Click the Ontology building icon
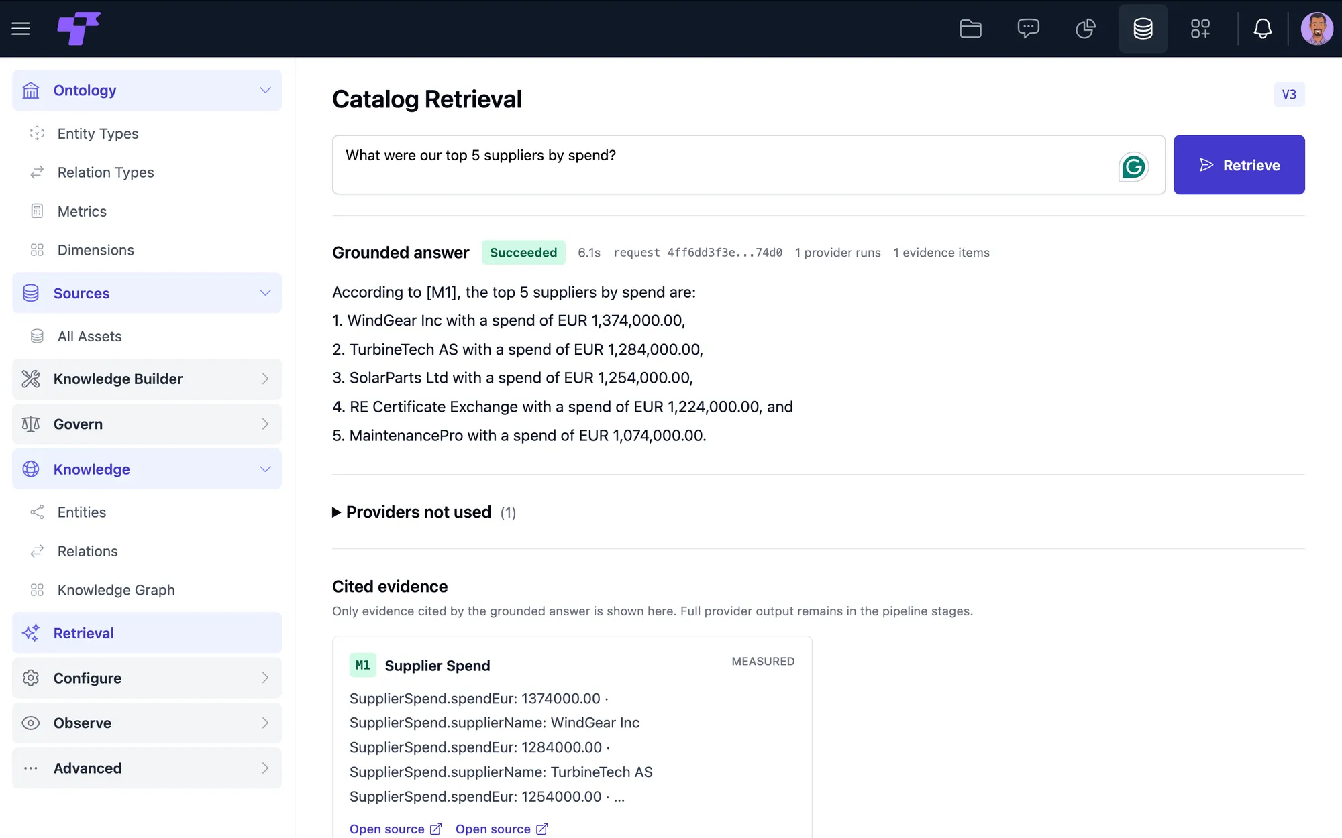The width and height of the screenshot is (1342, 838). point(31,91)
